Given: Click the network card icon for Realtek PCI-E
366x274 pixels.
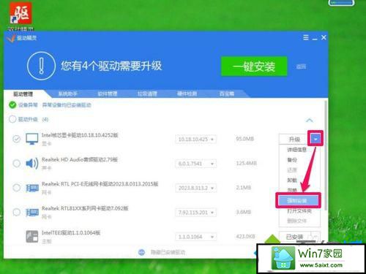Looking at the screenshot, I should tap(32, 188).
